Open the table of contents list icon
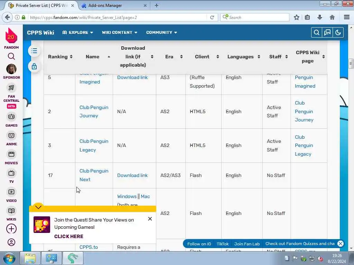 (x=34, y=51)
